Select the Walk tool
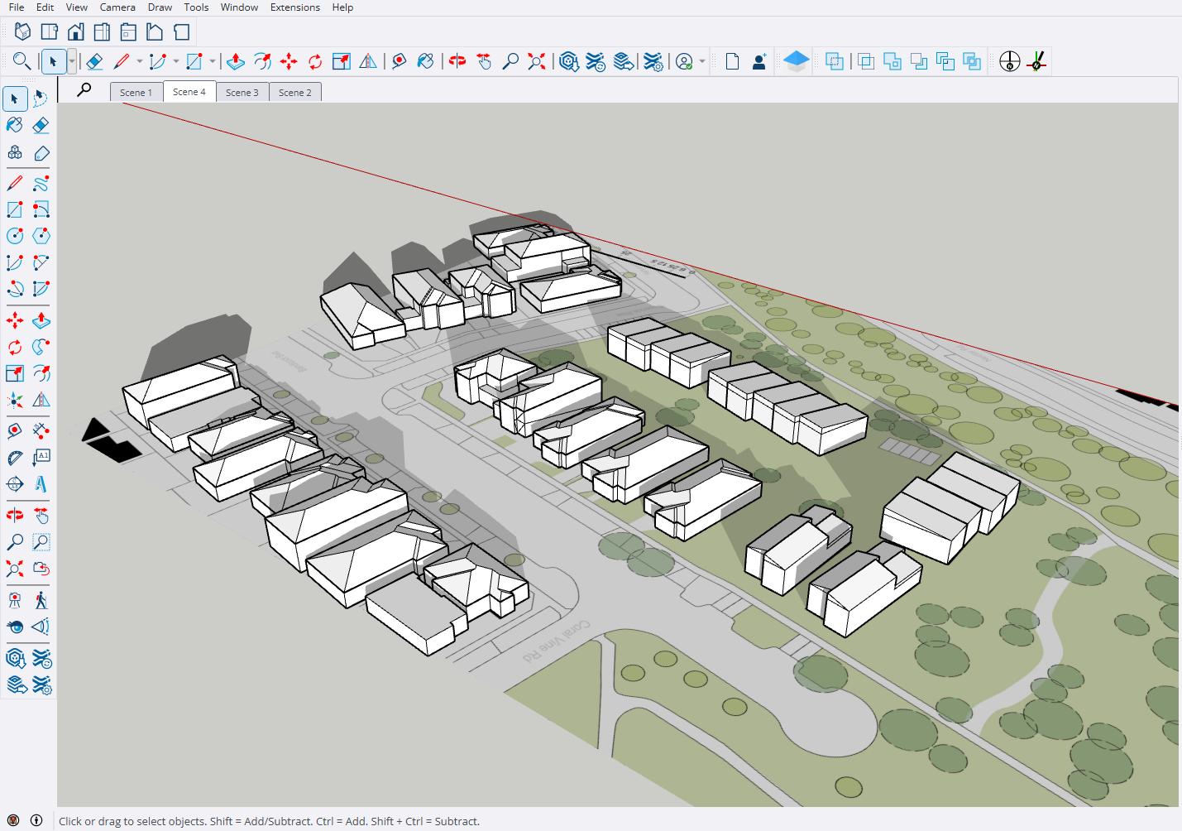The width and height of the screenshot is (1182, 831). click(41, 600)
